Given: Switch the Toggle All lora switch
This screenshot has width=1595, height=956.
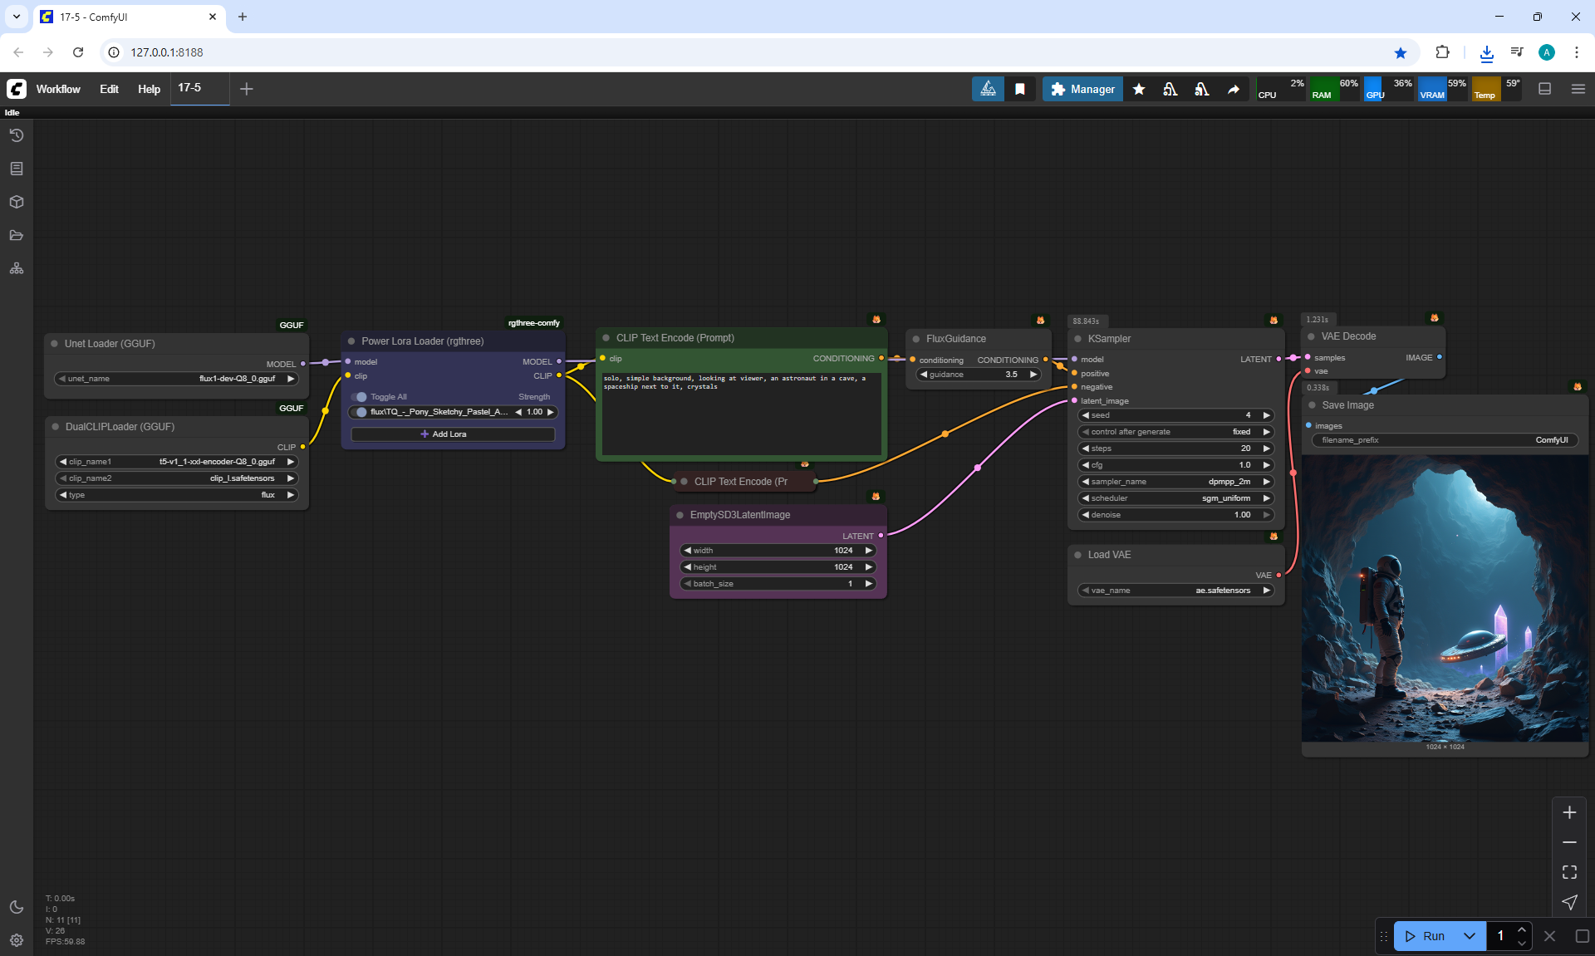Looking at the screenshot, I should click(x=360, y=397).
